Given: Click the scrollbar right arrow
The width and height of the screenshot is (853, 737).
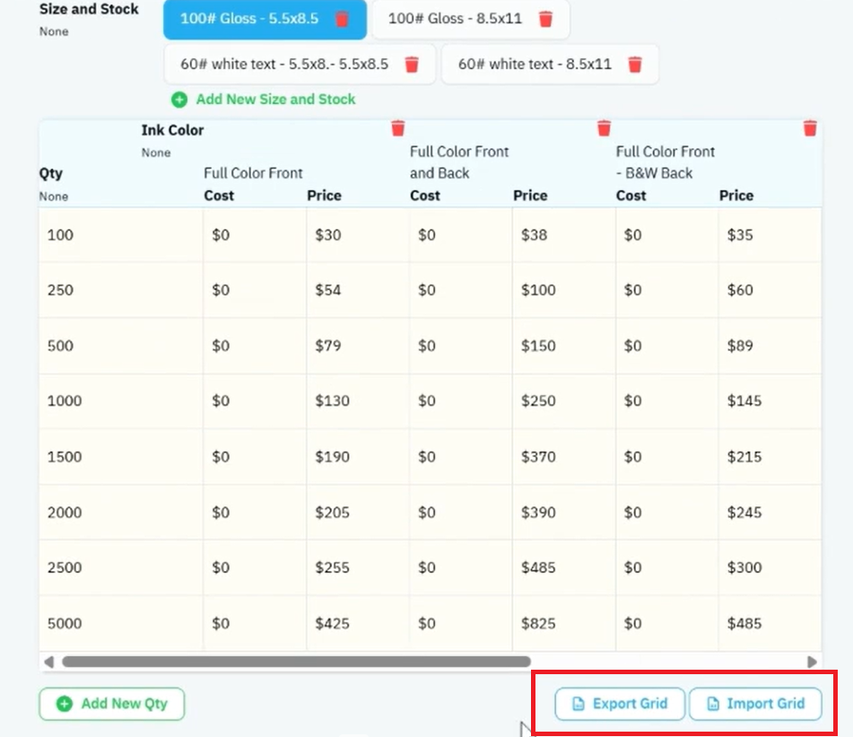Looking at the screenshot, I should coord(813,662).
